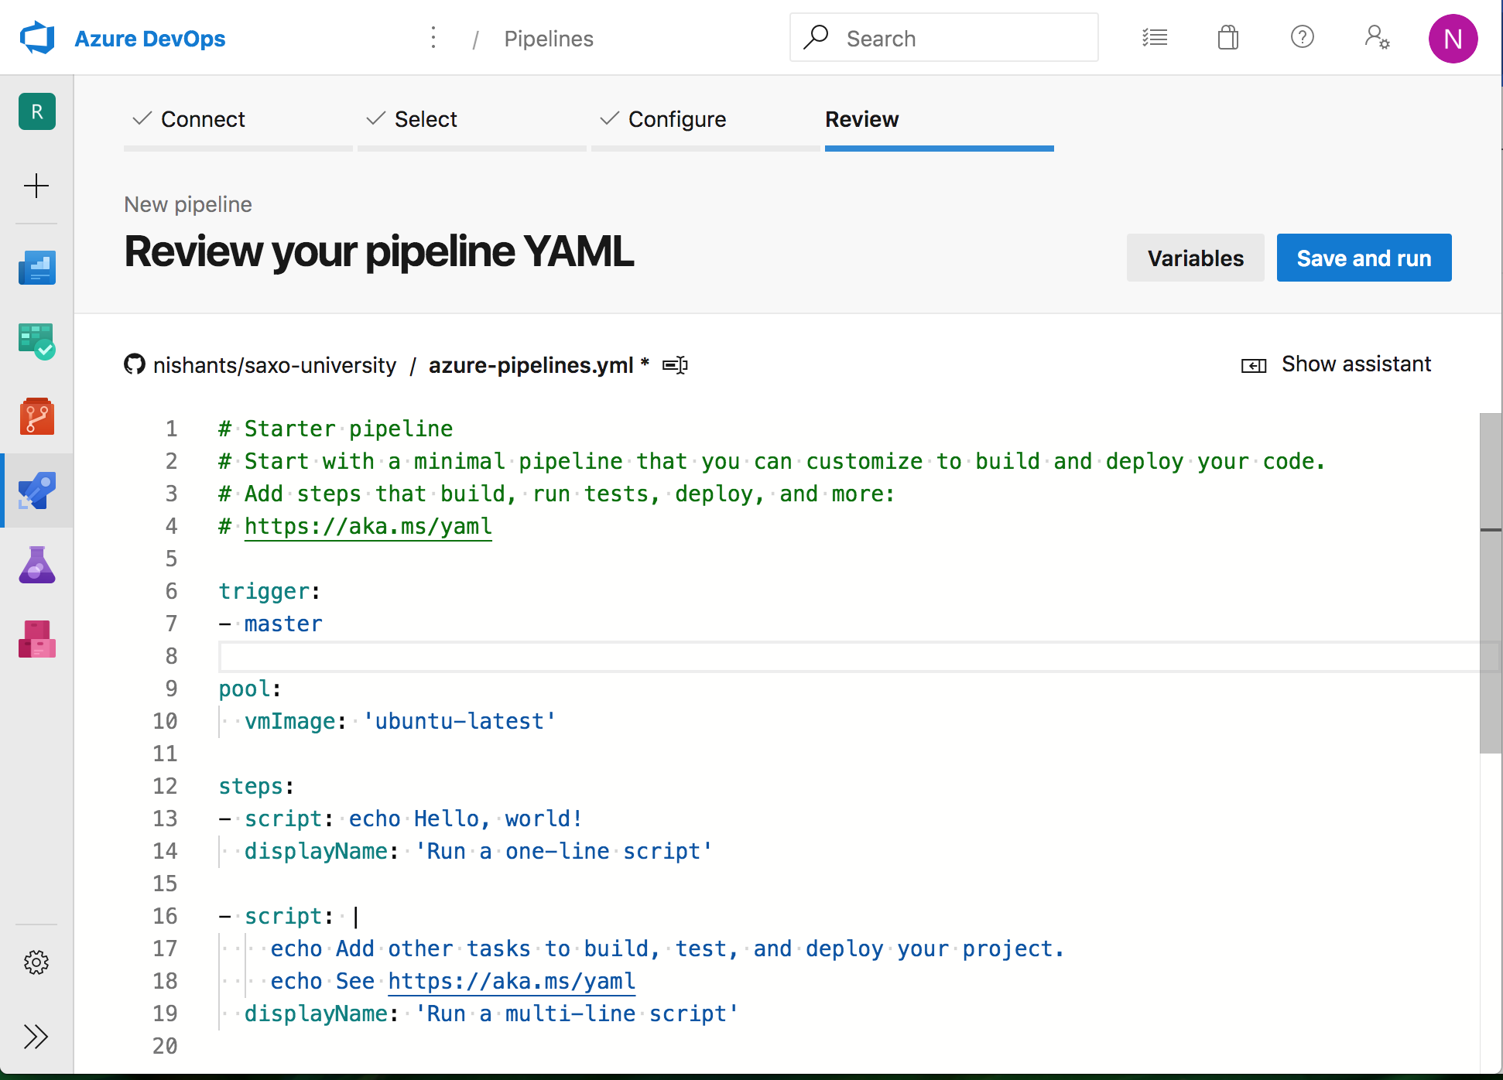Select the Repos navigation icon

point(36,415)
